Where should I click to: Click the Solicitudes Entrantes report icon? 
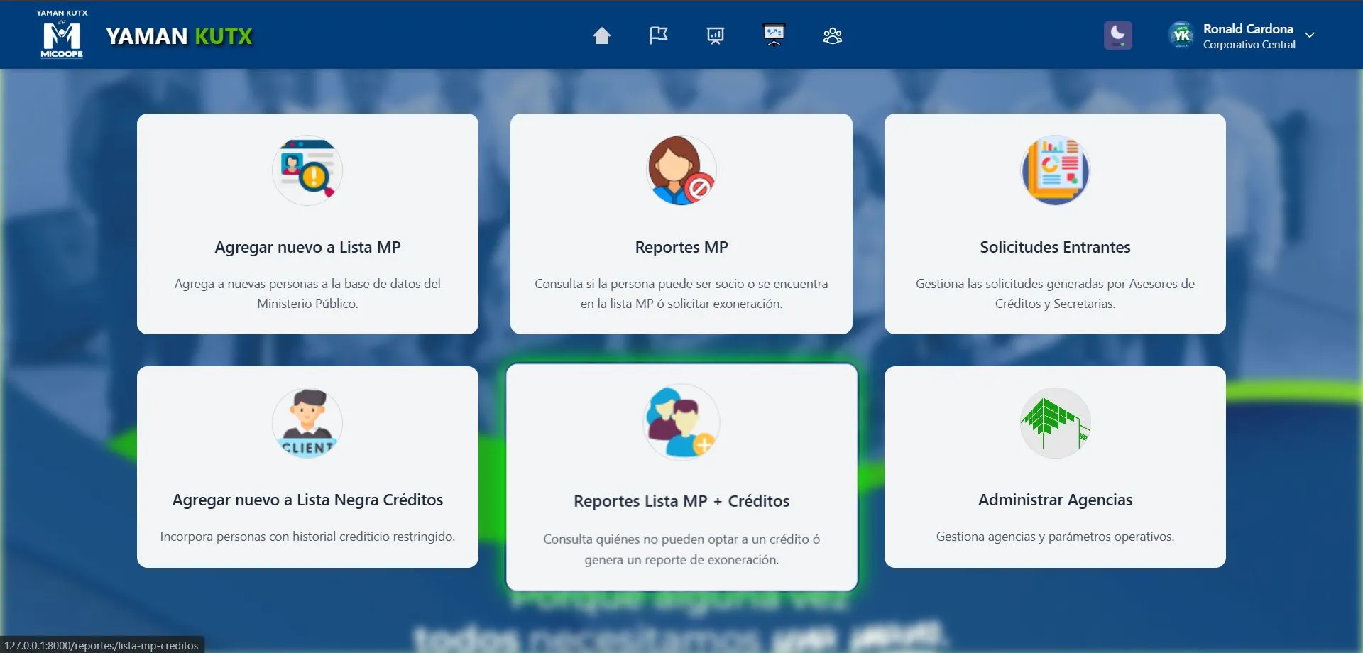pos(1055,170)
